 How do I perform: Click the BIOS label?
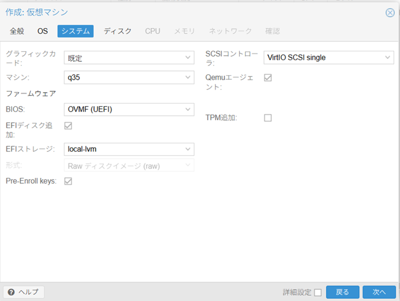click(15, 109)
